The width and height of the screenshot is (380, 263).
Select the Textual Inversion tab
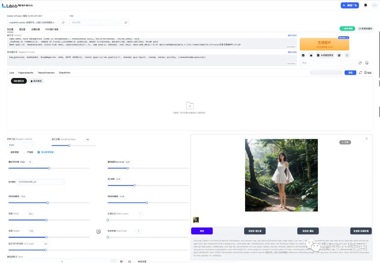(46, 73)
